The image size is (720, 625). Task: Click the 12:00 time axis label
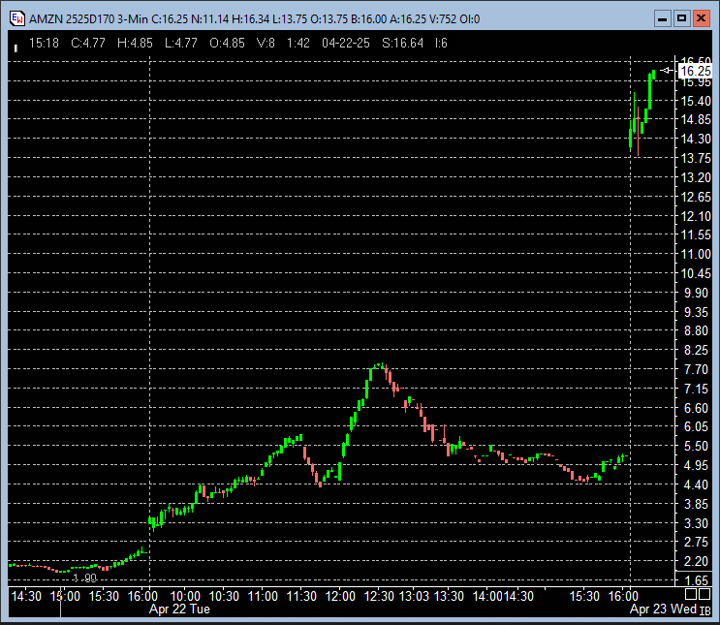(x=340, y=596)
